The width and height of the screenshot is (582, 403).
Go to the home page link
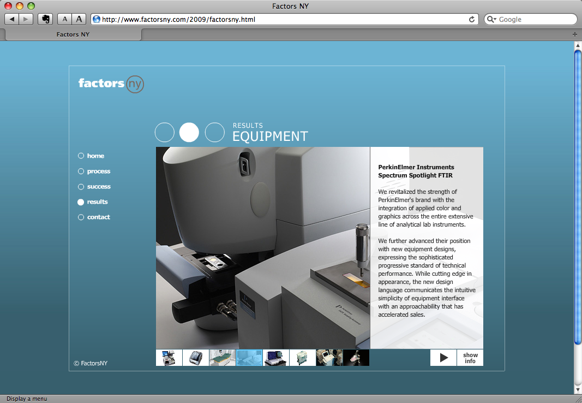point(95,156)
